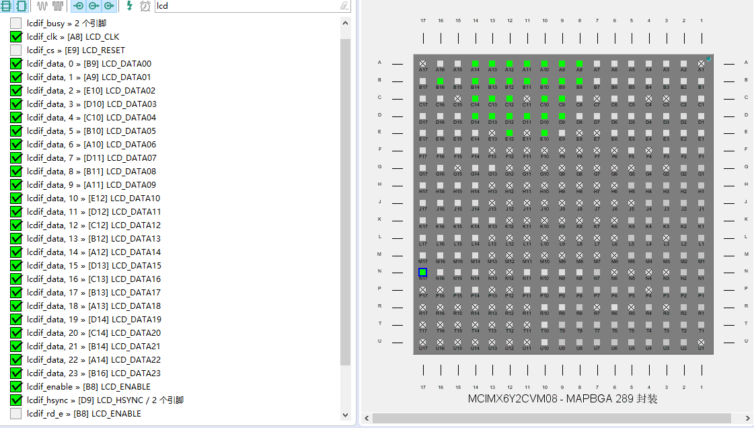Click the left circled-arrow rotate icon
Screen dimensions: 754x428
click(x=78, y=6)
